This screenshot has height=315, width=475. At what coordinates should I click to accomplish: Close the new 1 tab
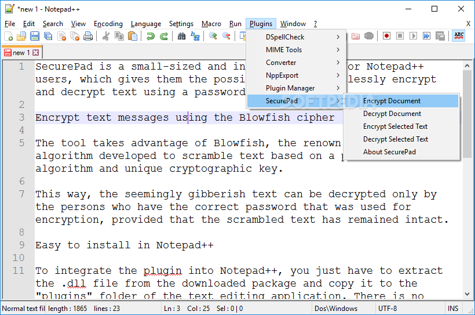35,52
